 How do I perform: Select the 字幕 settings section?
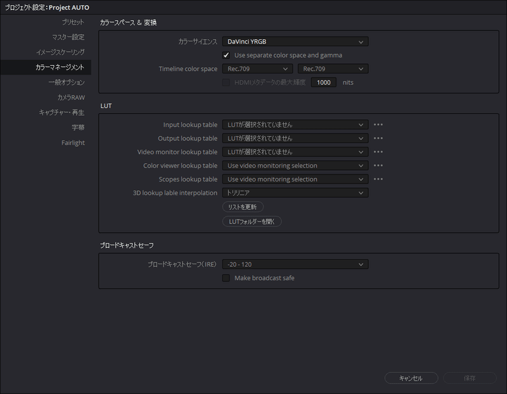78,128
